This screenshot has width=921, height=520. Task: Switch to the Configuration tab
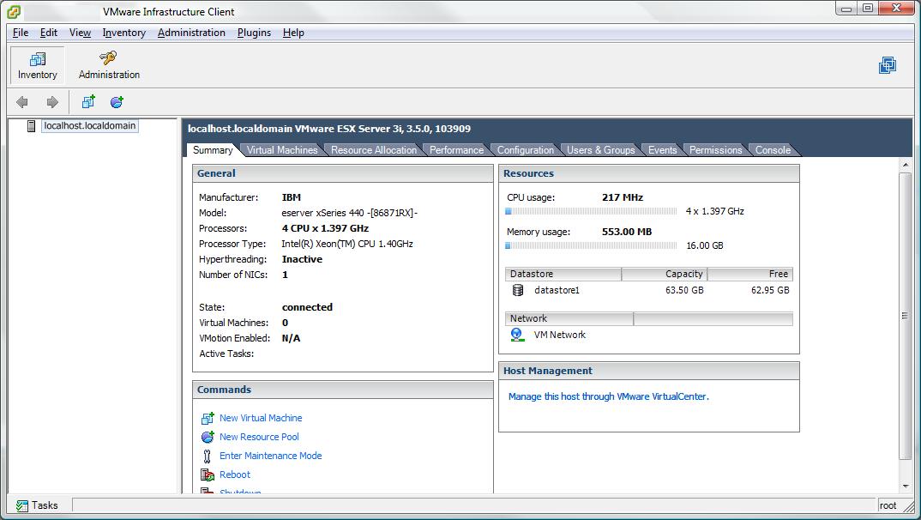click(525, 150)
